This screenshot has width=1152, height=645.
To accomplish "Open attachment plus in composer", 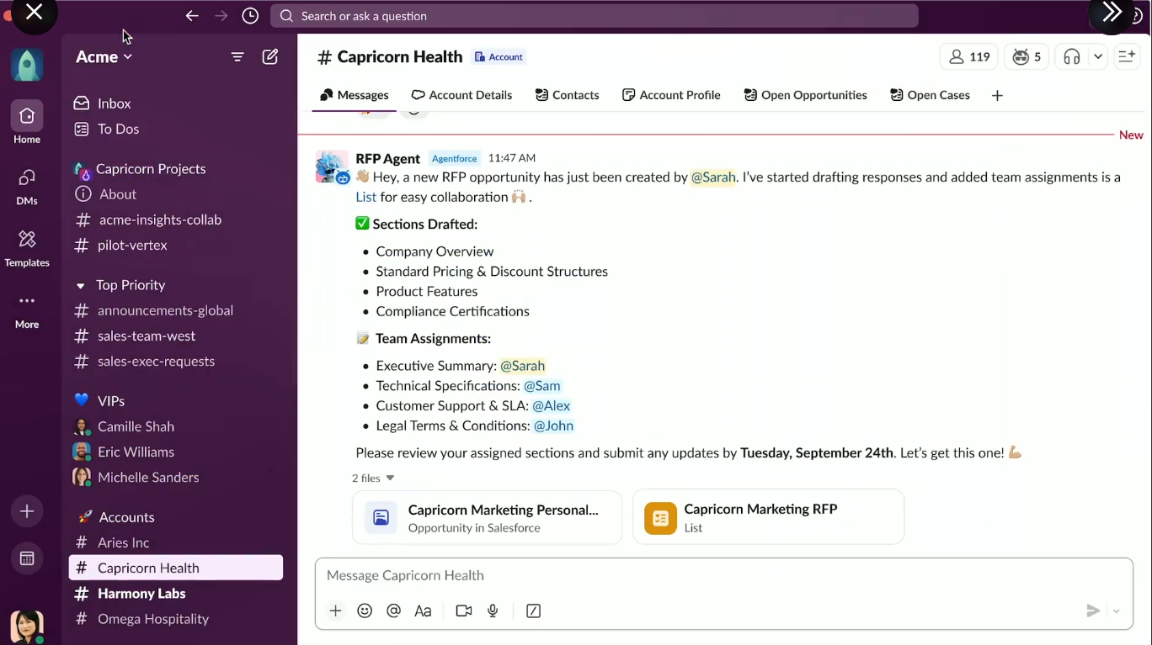I will click(x=335, y=611).
